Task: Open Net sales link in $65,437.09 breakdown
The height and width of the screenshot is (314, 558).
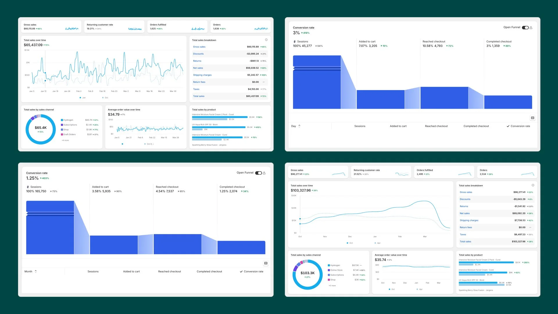Action: [x=198, y=68]
